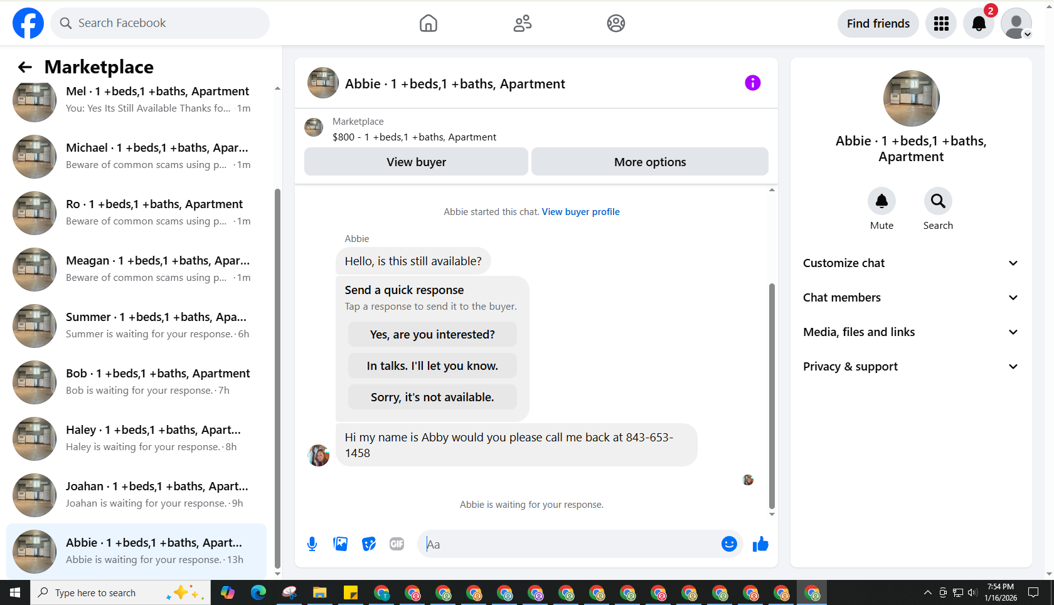
Task: Choose a sticker icon
Action: pyautogui.click(x=369, y=544)
